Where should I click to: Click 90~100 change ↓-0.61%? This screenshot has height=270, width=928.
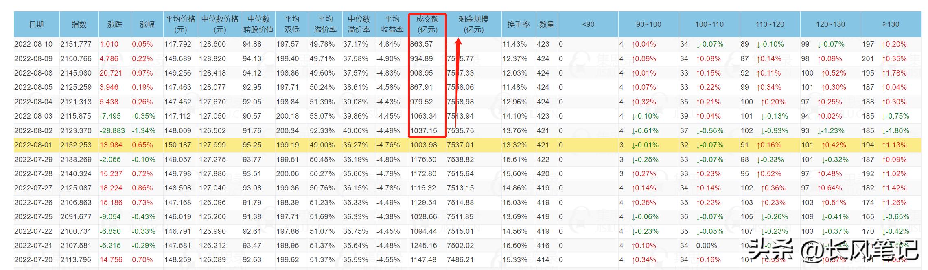645,131
